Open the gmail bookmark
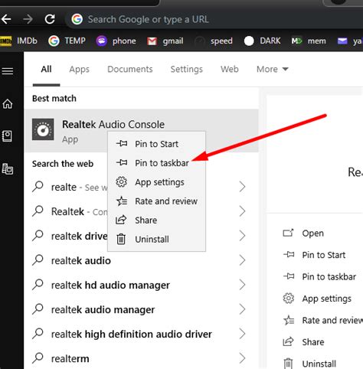Image resolution: width=363 pixels, height=369 pixels. click(165, 41)
